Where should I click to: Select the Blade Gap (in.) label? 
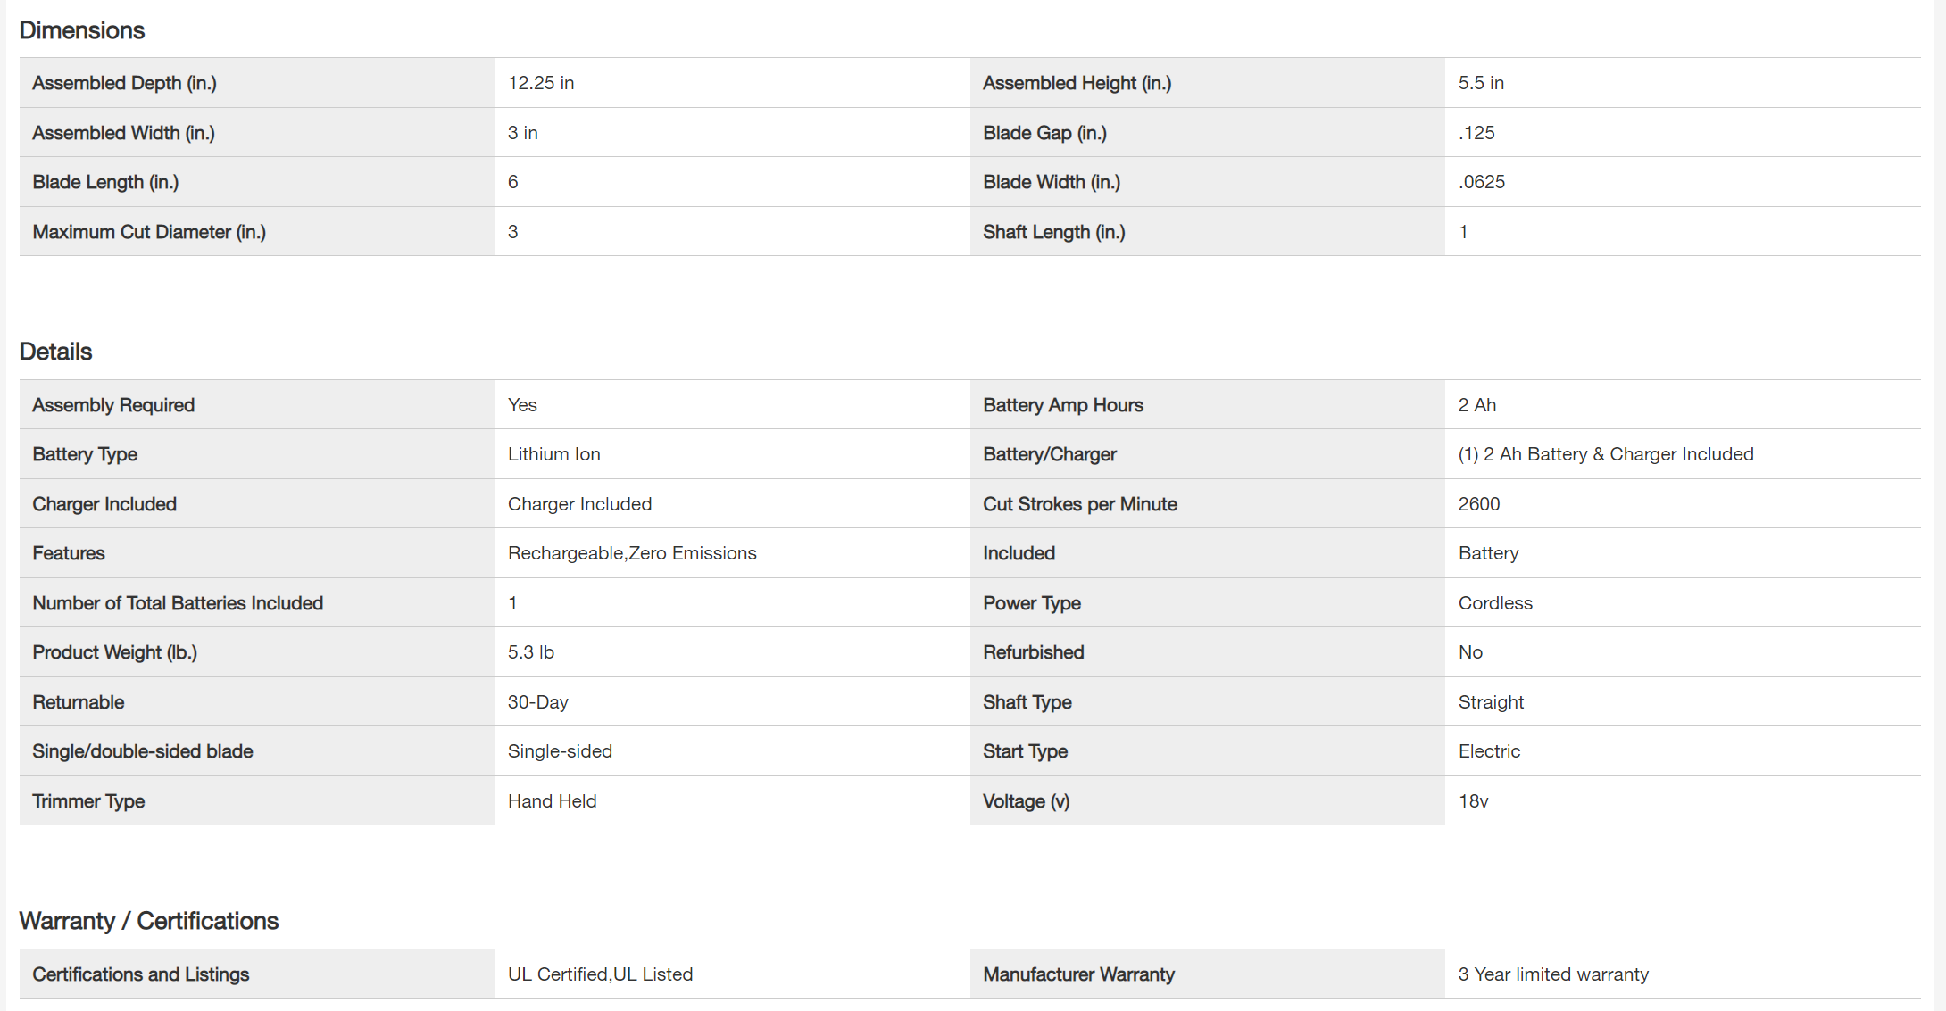click(x=1044, y=133)
